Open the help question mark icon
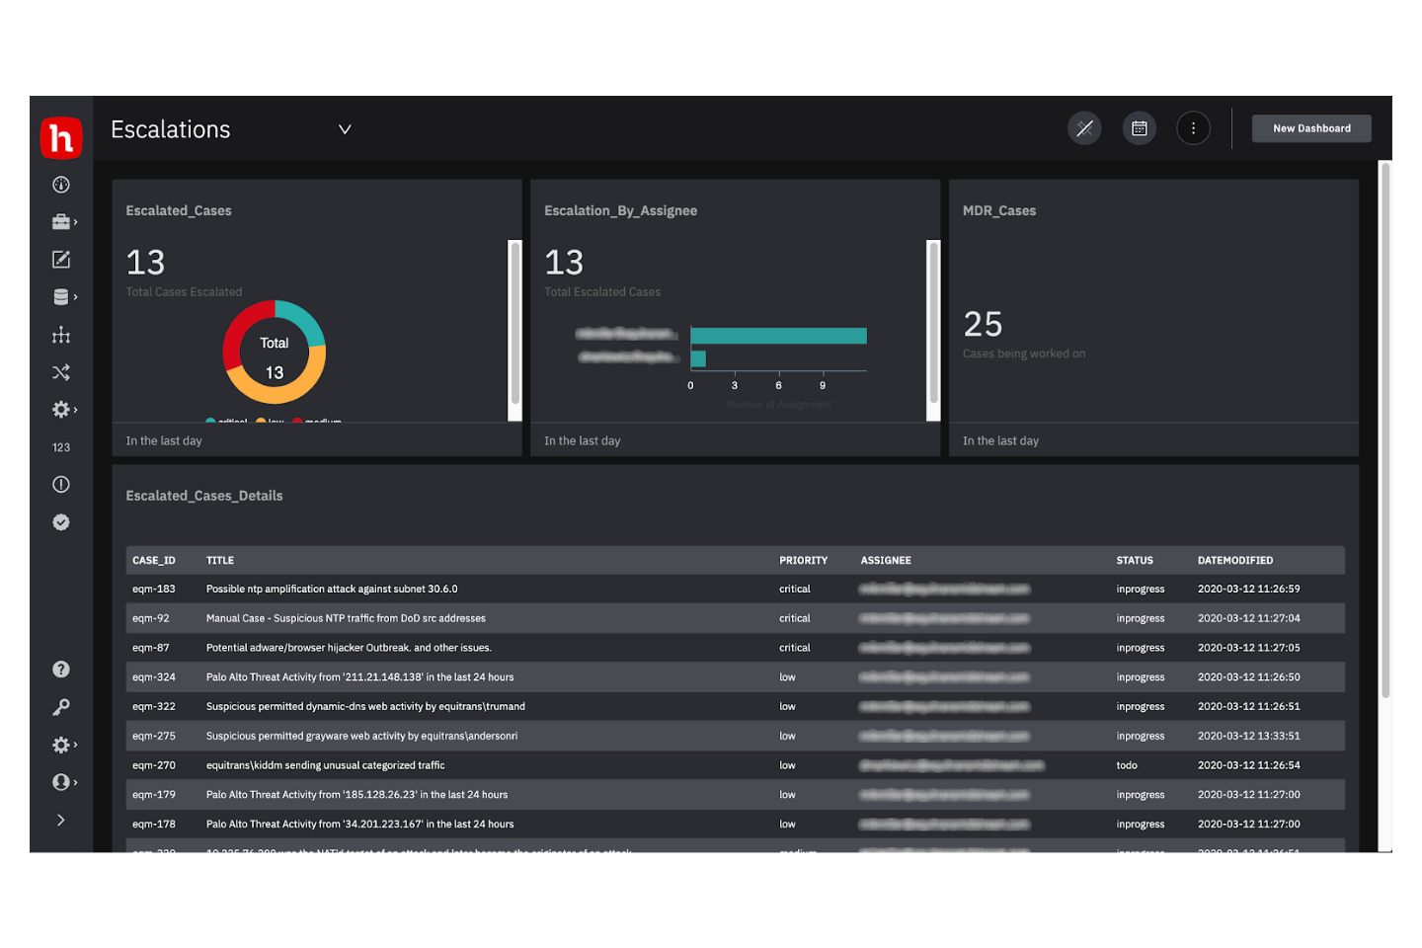This screenshot has width=1422, height=948. 61,670
